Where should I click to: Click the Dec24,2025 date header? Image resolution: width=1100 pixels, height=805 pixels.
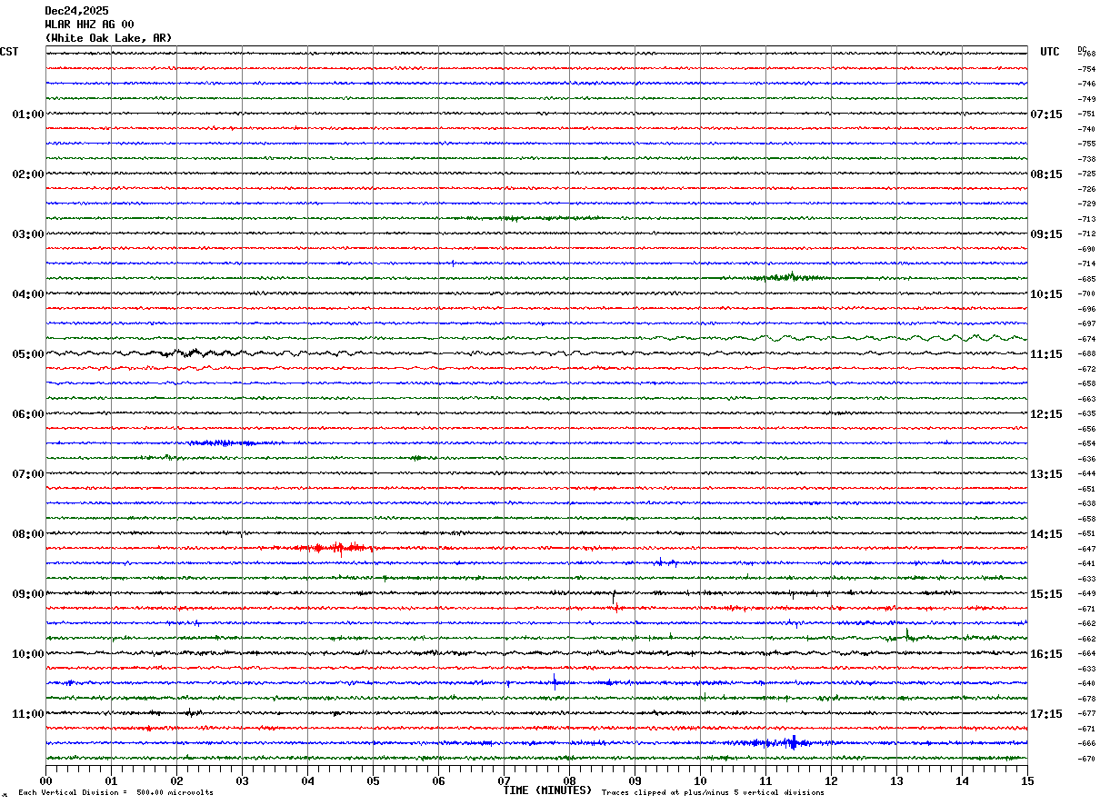(76, 11)
